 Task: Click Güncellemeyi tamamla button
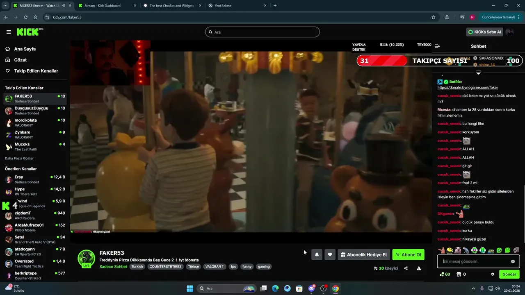point(498,17)
